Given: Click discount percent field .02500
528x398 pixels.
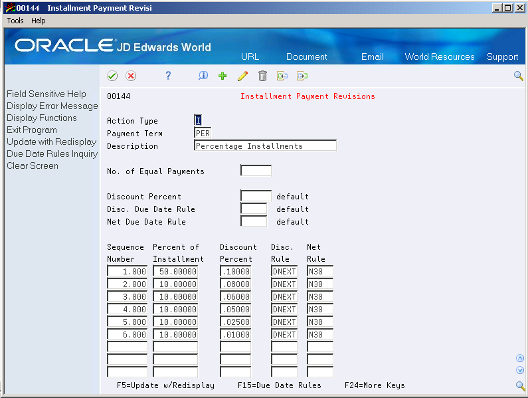Looking at the screenshot, I should pyautogui.click(x=236, y=322).
